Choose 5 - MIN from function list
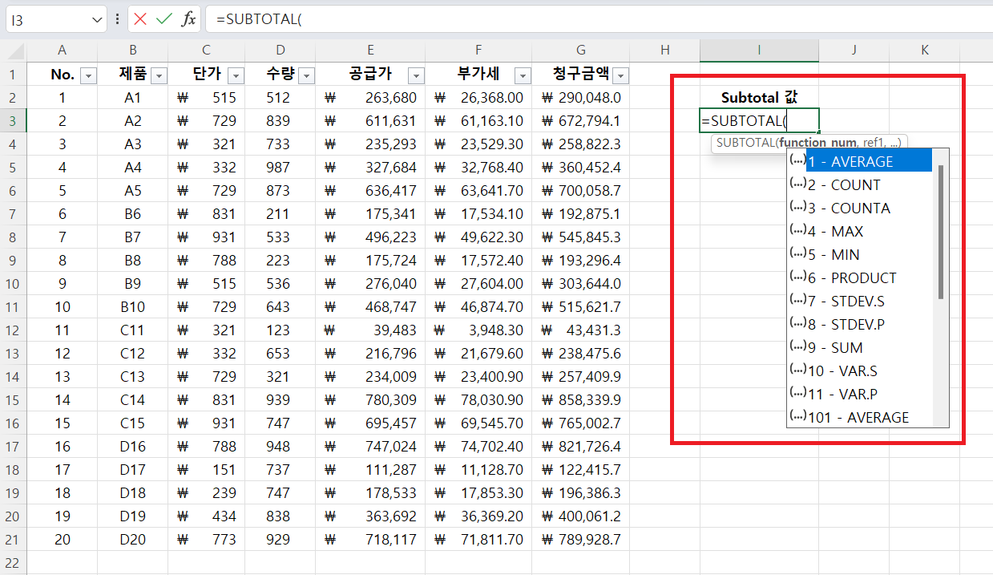The image size is (993, 575). 861,254
